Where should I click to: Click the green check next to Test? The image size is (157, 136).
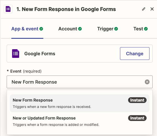pyautogui.click(x=146, y=29)
